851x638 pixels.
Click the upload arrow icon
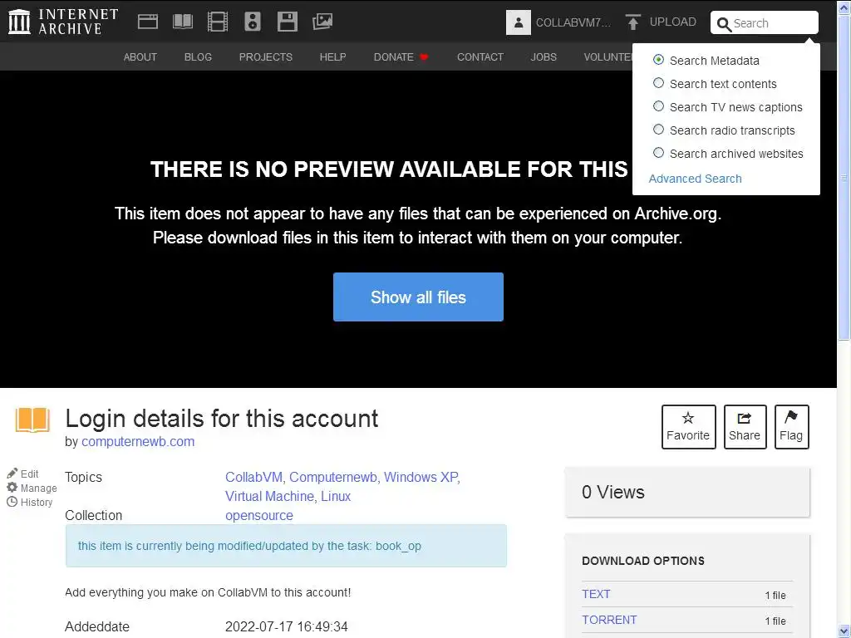632,22
